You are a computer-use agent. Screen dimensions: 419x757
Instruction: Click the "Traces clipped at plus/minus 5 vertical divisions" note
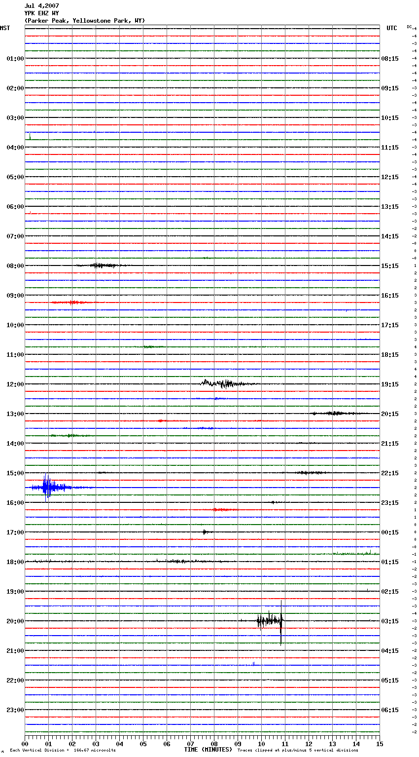(298, 751)
